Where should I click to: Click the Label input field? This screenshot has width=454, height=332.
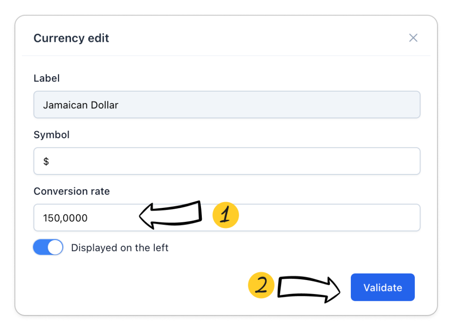pos(227,105)
